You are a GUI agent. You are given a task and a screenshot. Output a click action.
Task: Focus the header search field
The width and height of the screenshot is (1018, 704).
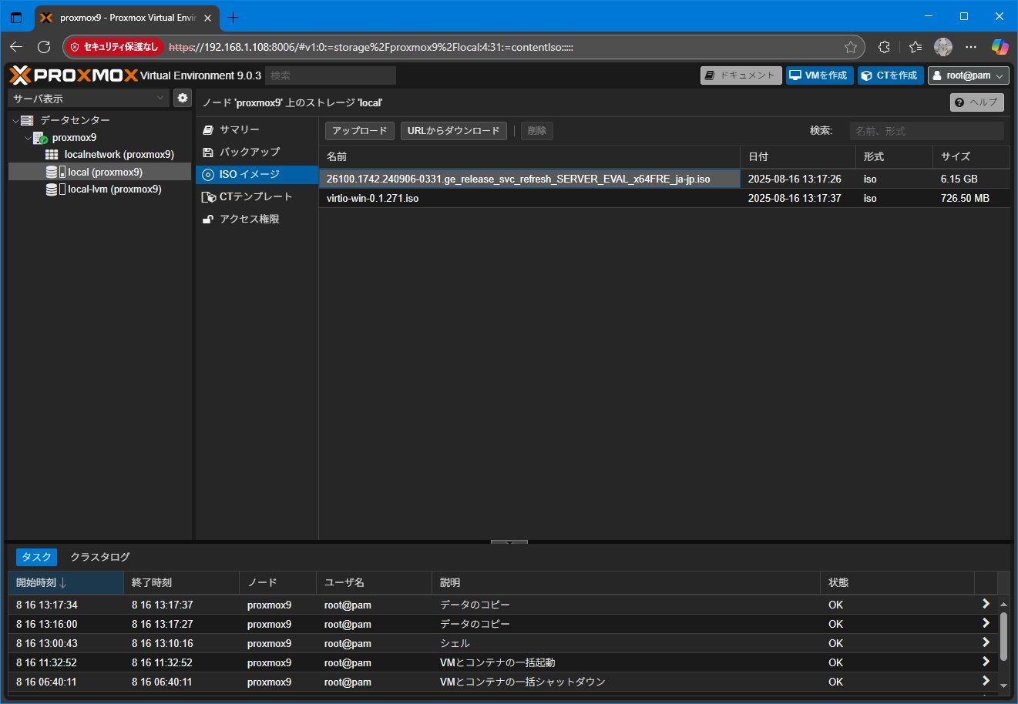[331, 75]
